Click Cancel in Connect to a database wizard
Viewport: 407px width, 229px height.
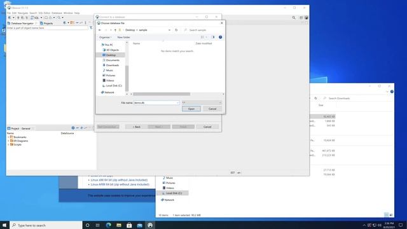tap(207, 127)
